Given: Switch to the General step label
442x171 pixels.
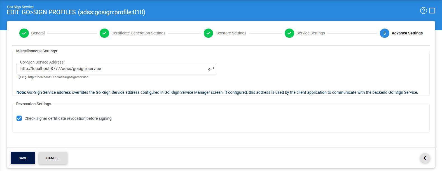Looking at the screenshot, I should click(38, 33).
